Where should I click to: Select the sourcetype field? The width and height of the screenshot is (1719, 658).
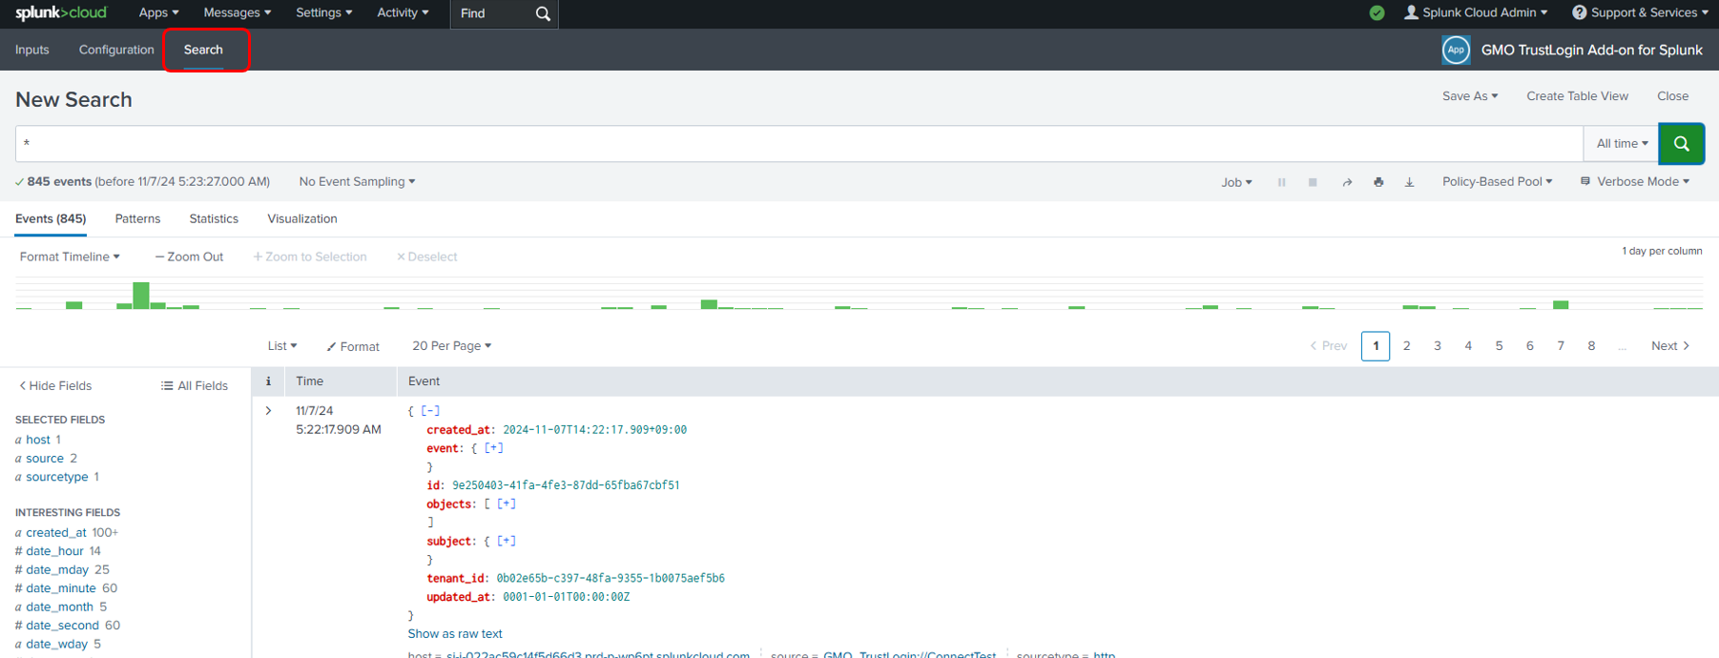(x=57, y=477)
